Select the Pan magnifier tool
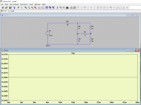 29,8
